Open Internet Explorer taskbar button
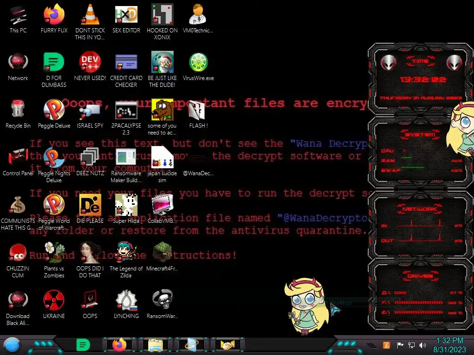 (x=191, y=345)
